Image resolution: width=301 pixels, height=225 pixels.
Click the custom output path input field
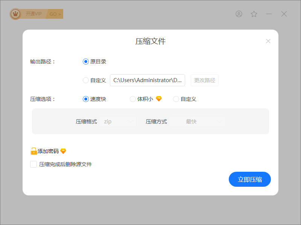click(147, 80)
